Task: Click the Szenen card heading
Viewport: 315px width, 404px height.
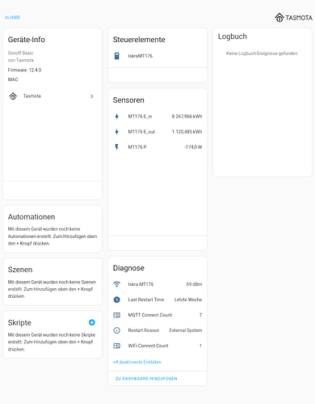Action: click(x=20, y=270)
